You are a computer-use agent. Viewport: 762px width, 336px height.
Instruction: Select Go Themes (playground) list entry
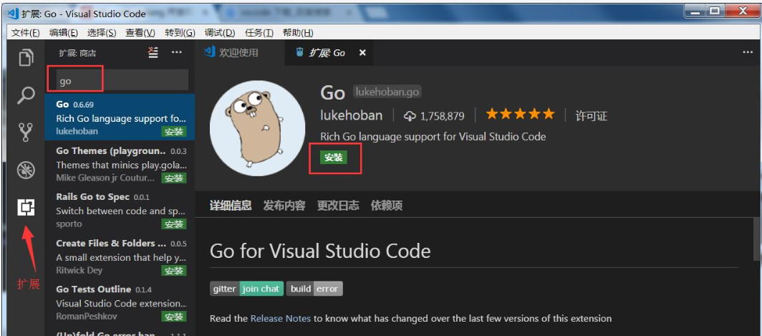pos(120,163)
